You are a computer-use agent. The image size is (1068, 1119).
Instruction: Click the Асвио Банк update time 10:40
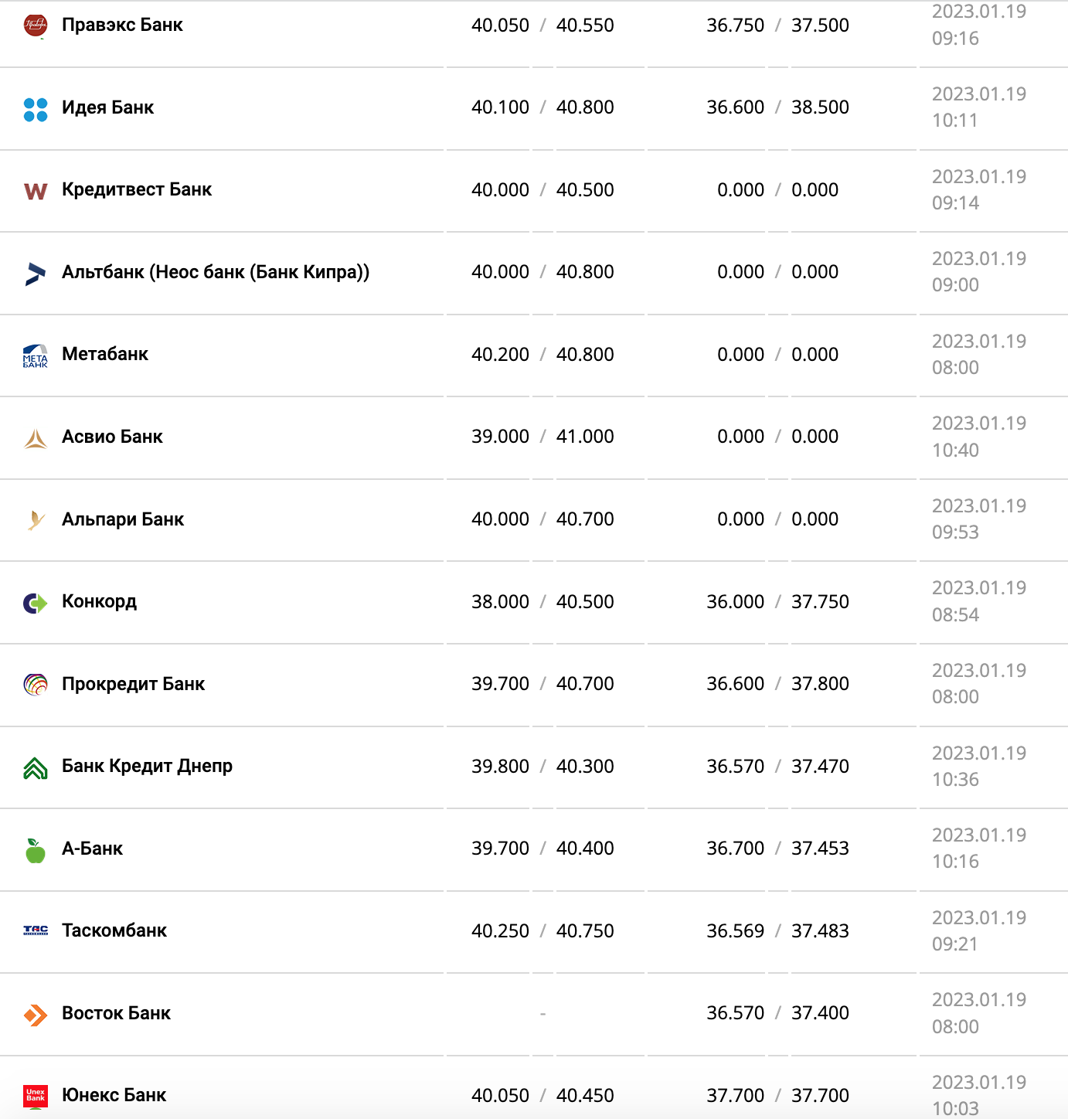[x=955, y=451]
